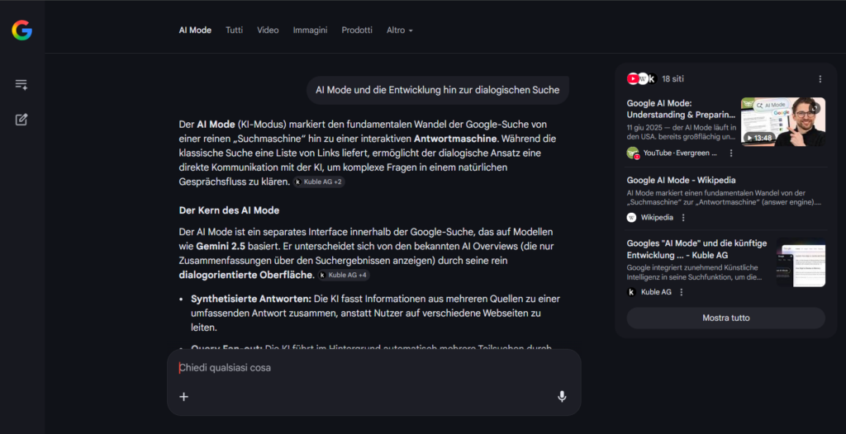Image resolution: width=846 pixels, height=434 pixels.
Task: Click the Kuble AG +2 citation chip
Action: tap(319, 182)
